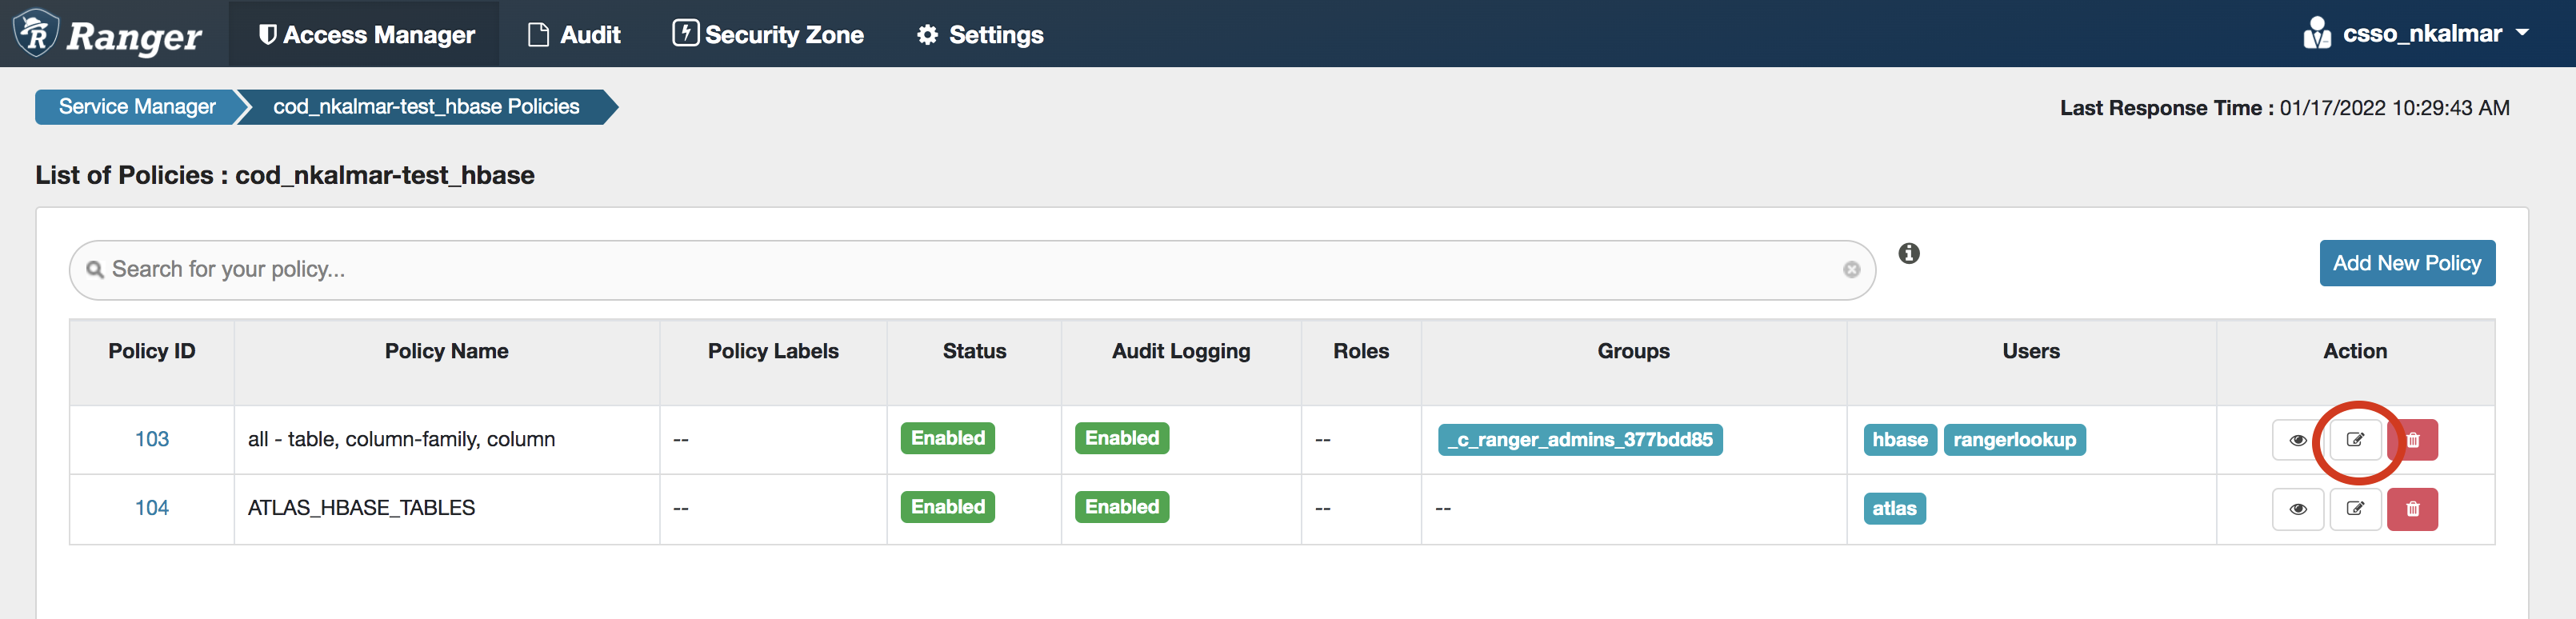Image resolution: width=2576 pixels, height=619 pixels.
Task: Clear the policy search field
Action: [x=1851, y=270]
